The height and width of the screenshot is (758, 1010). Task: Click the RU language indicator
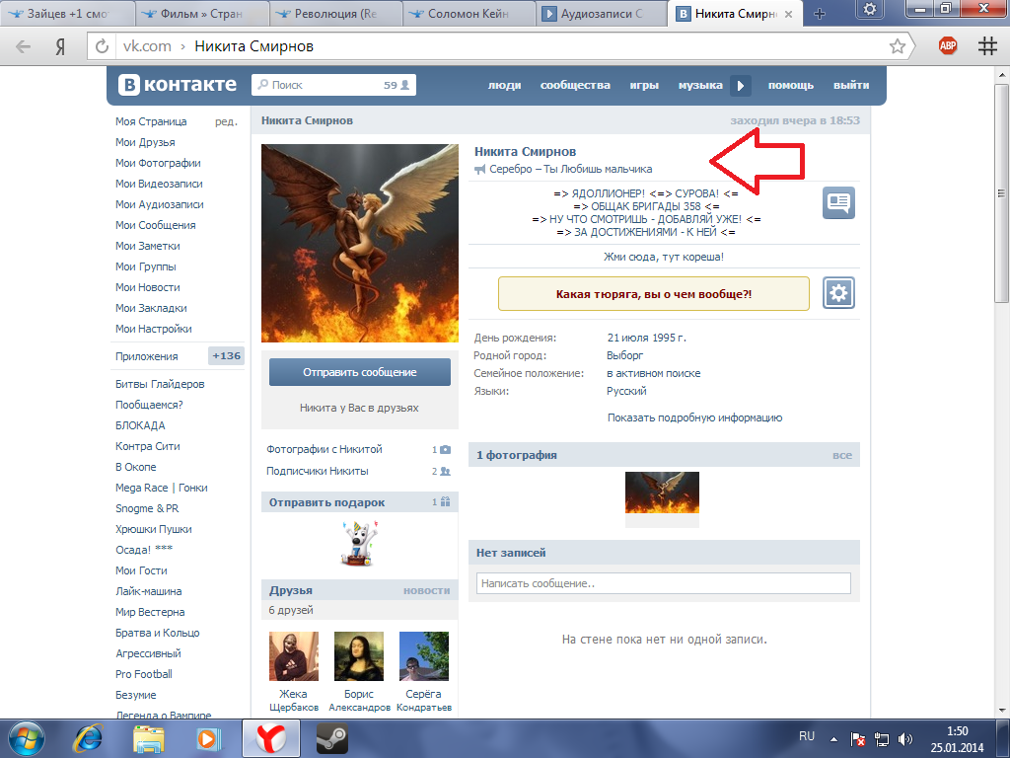(807, 736)
